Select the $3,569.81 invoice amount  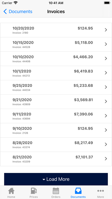[x=83, y=100]
